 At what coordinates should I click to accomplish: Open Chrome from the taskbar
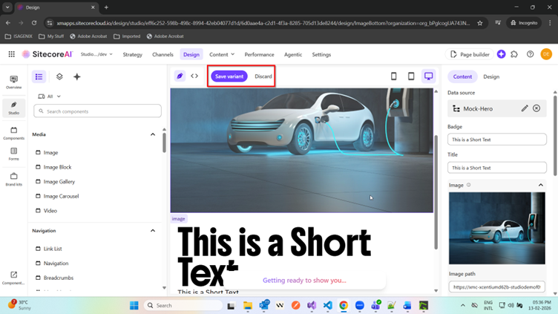[x=344, y=305]
